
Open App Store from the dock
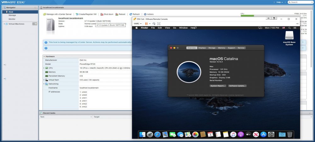pyautogui.click(x=263, y=134)
